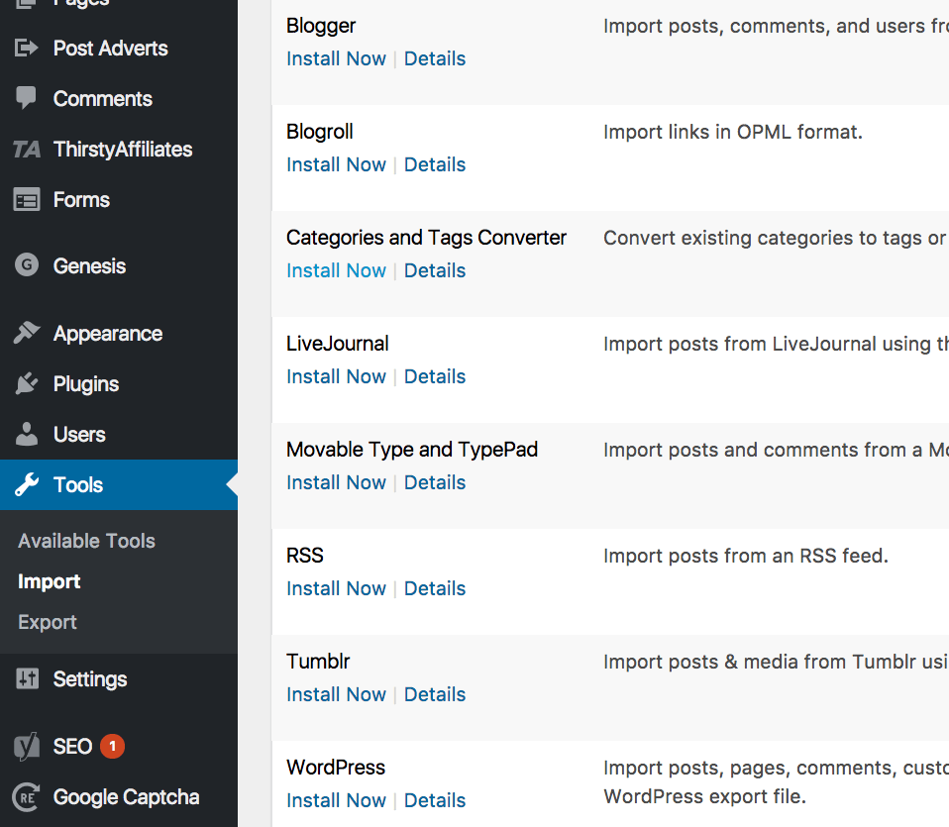Click the Google Captcha icon
The image size is (949, 827).
tap(27, 797)
